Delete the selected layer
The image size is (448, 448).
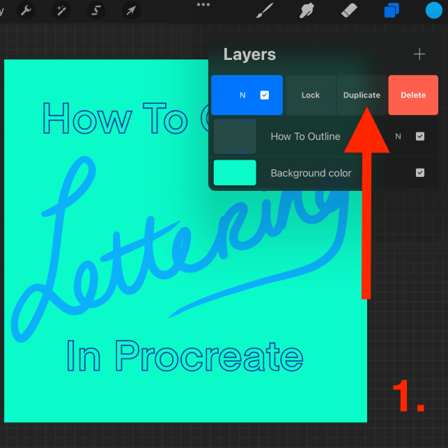pos(413,95)
